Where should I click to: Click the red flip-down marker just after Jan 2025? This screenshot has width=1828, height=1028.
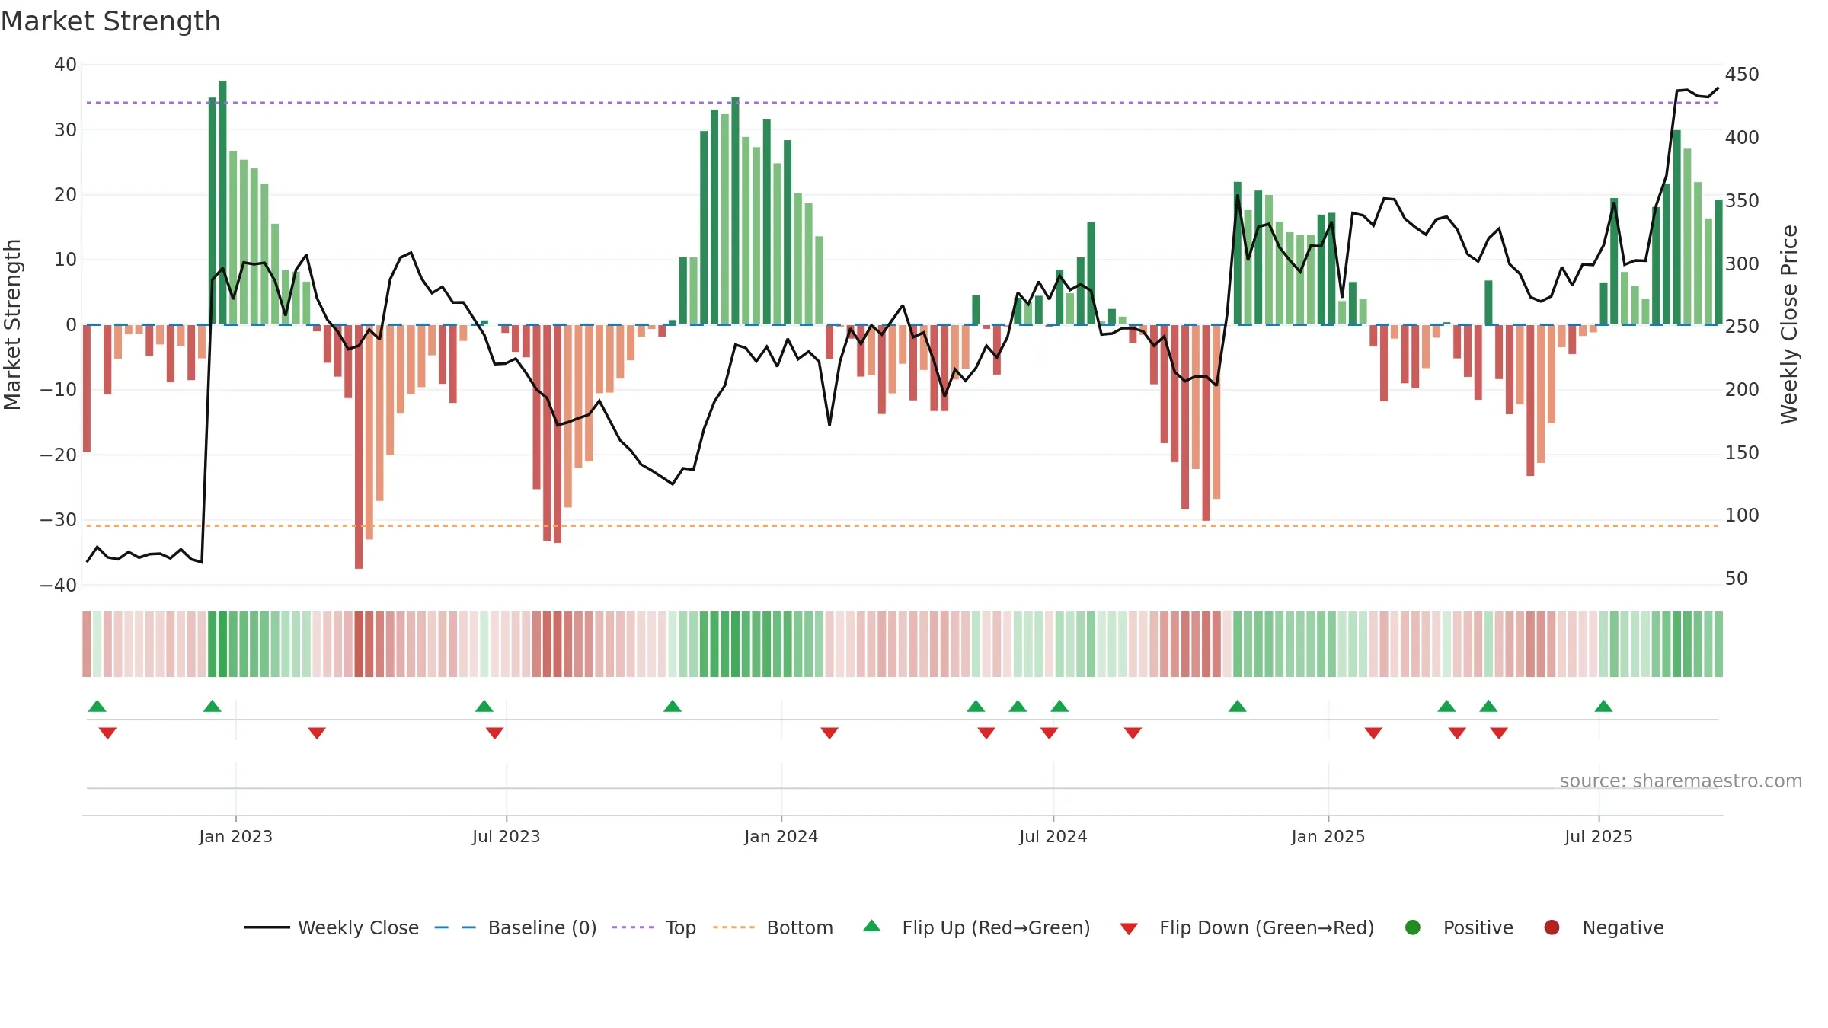click(1373, 733)
